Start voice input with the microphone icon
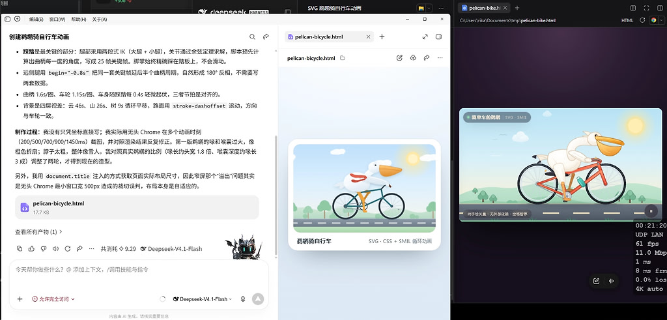Screen dimensions: 667x320 pos(243,299)
